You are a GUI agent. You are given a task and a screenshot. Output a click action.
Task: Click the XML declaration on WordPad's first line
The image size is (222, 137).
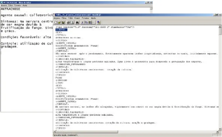95,27
